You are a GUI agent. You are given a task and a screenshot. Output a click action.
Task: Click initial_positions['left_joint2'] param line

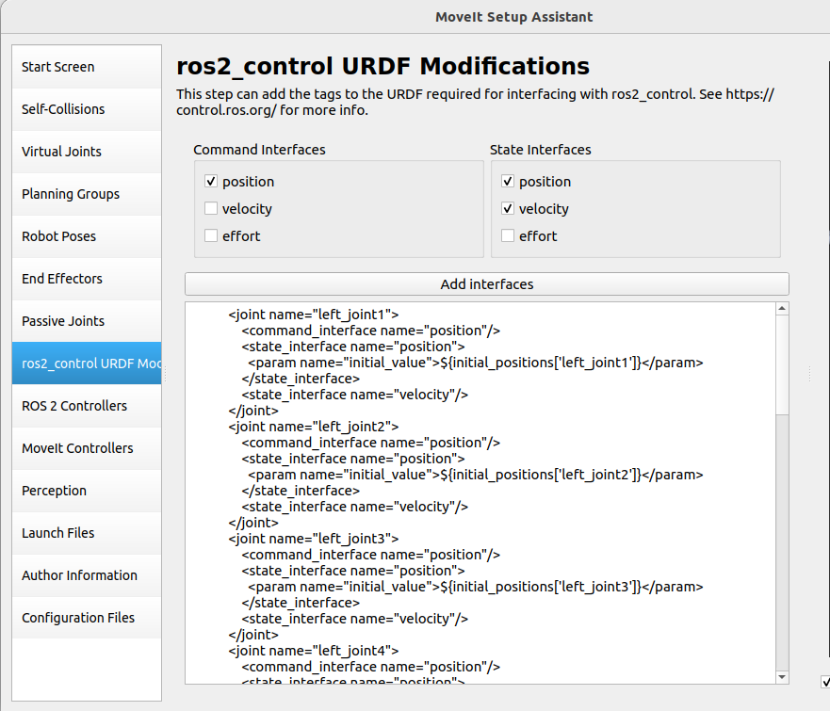tap(476, 475)
